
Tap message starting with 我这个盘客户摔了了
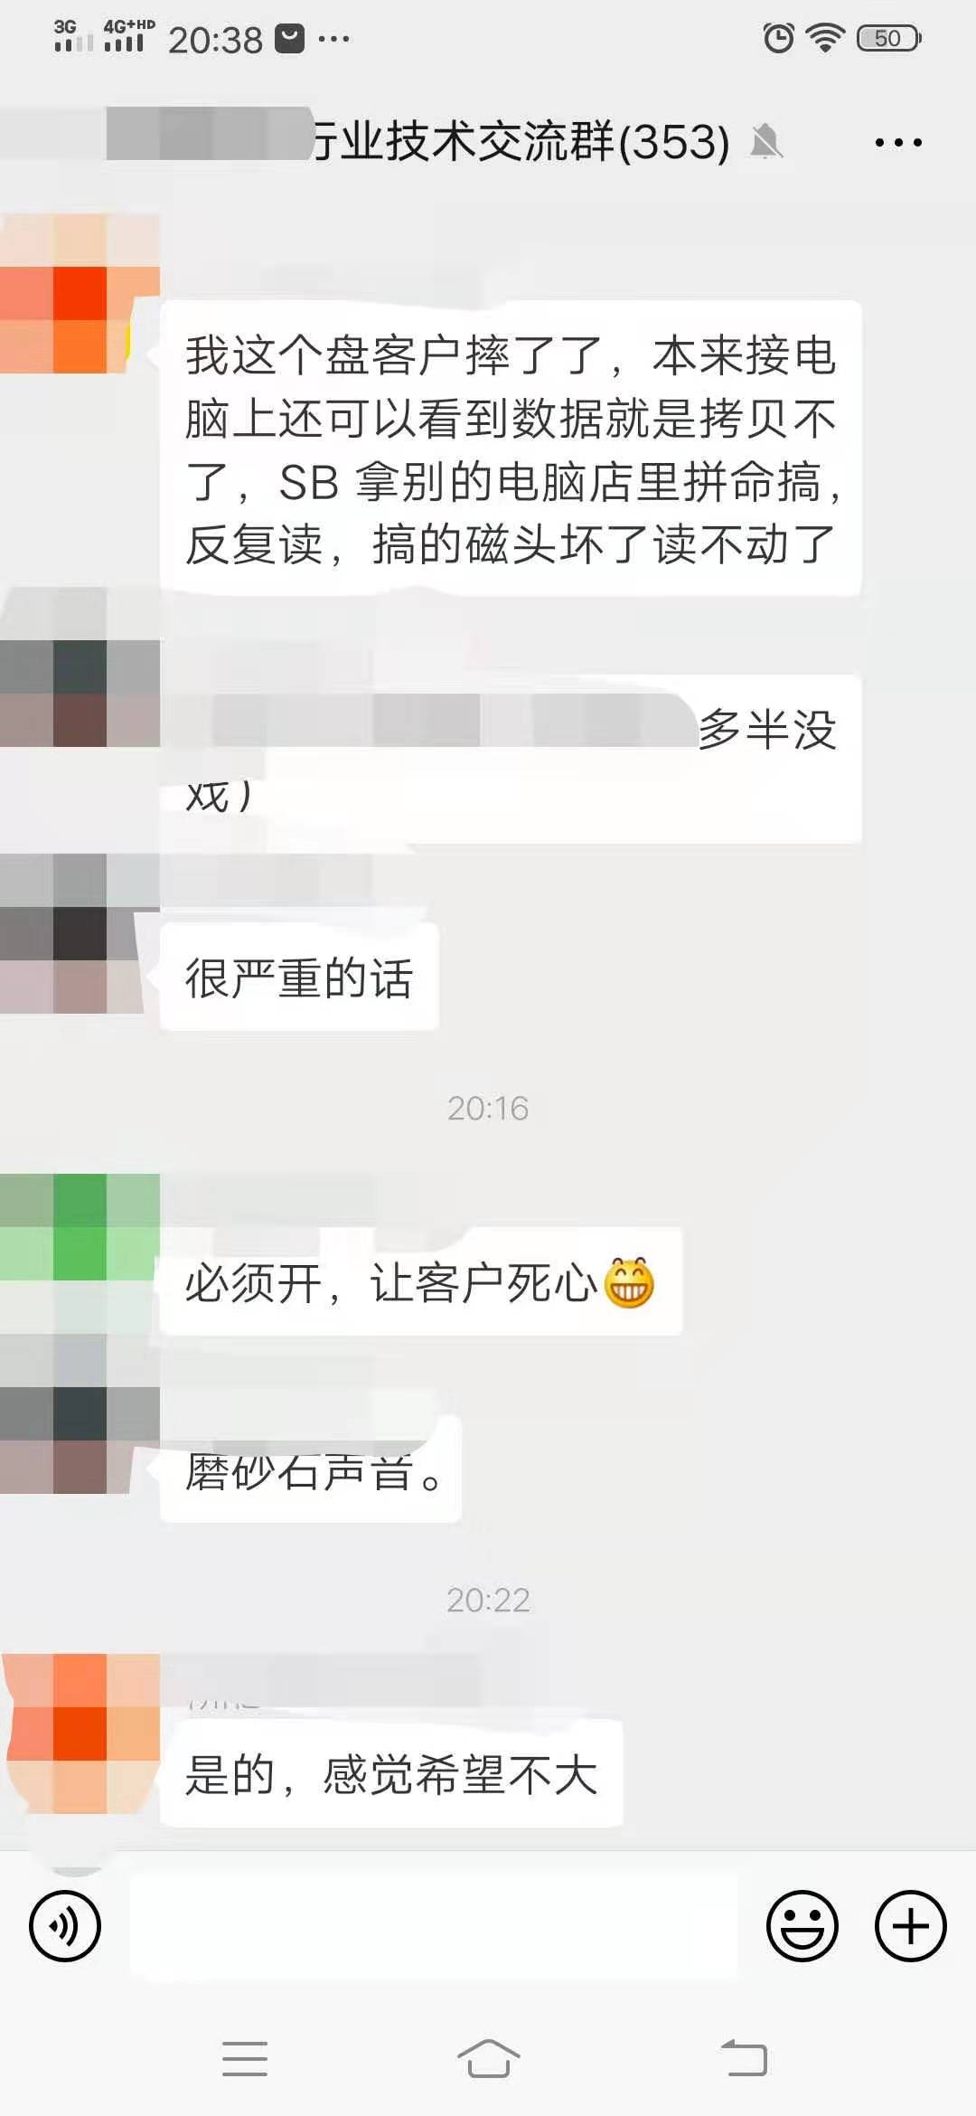(x=511, y=449)
